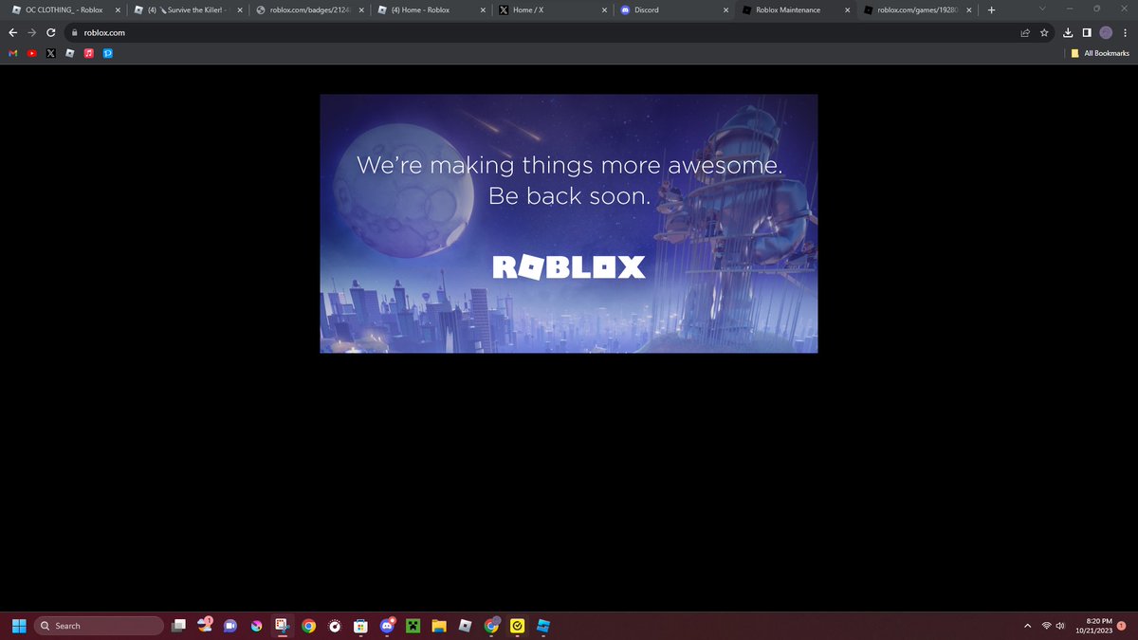Switch to the OC CLOTHING_ - Roblox tab
Screen dimensions: 1138x640
(64, 10)
